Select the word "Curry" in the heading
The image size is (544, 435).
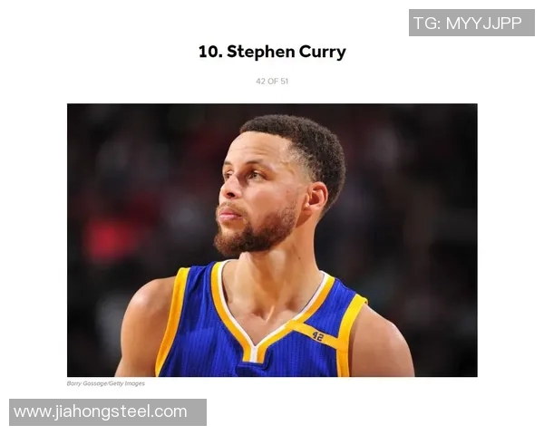322,52
